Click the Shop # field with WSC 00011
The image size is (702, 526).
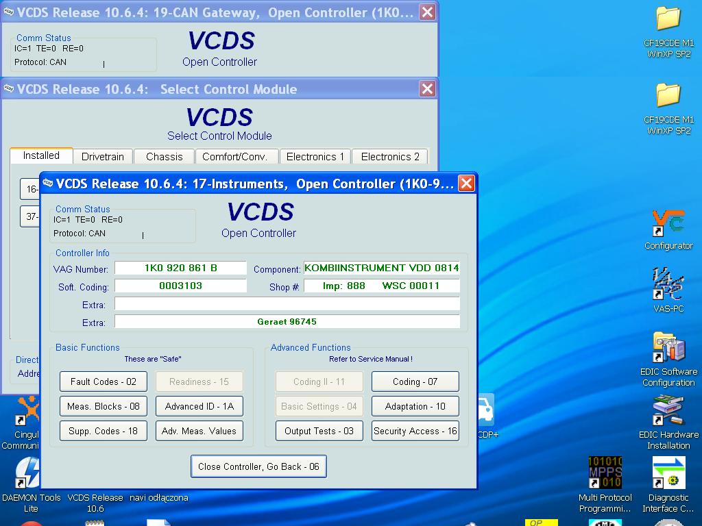click(381, 286)
